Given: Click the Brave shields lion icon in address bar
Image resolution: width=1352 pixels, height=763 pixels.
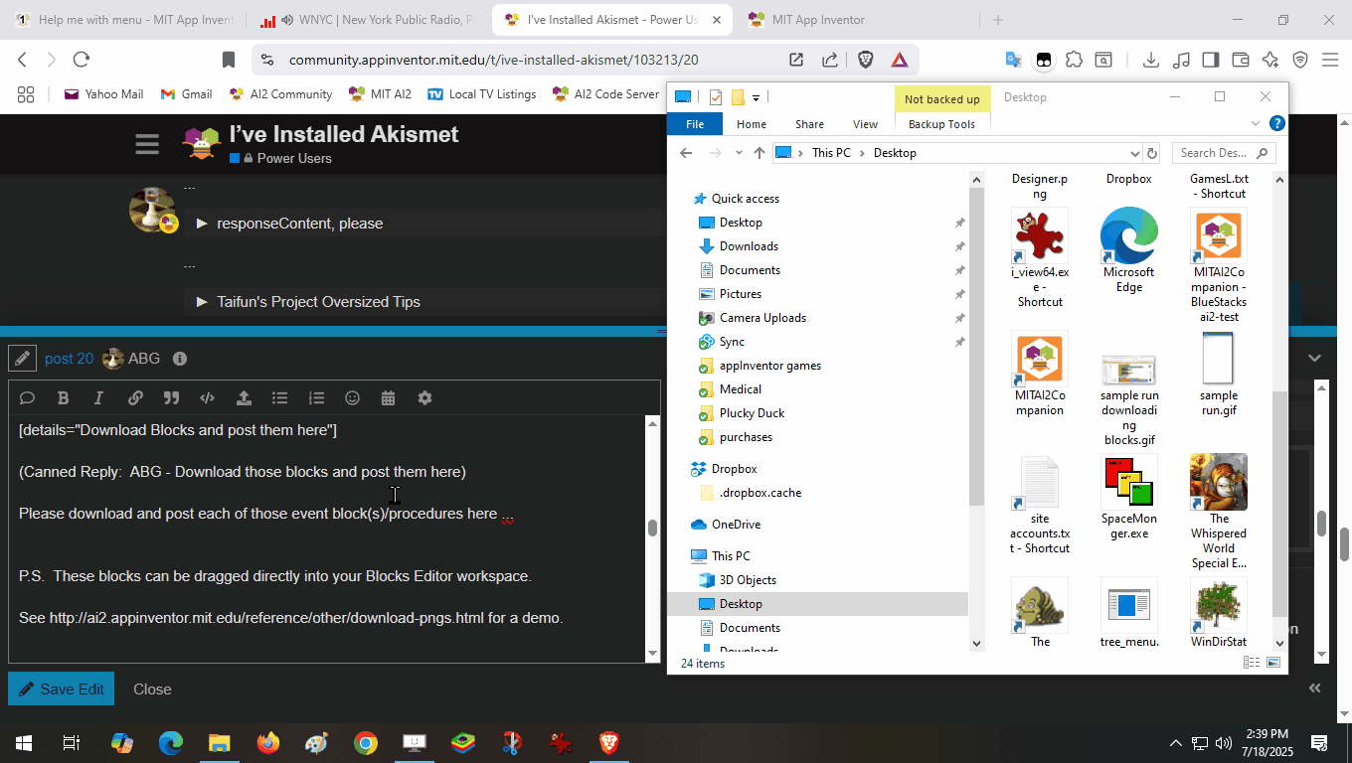Looking at the screenshot, I should pos(865,60).
